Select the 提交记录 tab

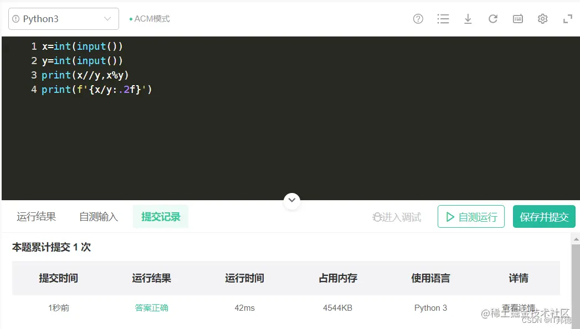pyautogui.click(x=161, y=217)
